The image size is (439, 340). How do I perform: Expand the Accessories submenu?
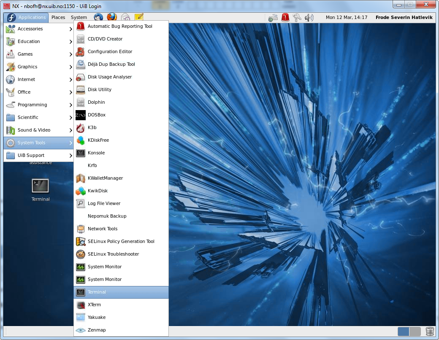pyautogui.click(x=39, y=29)
